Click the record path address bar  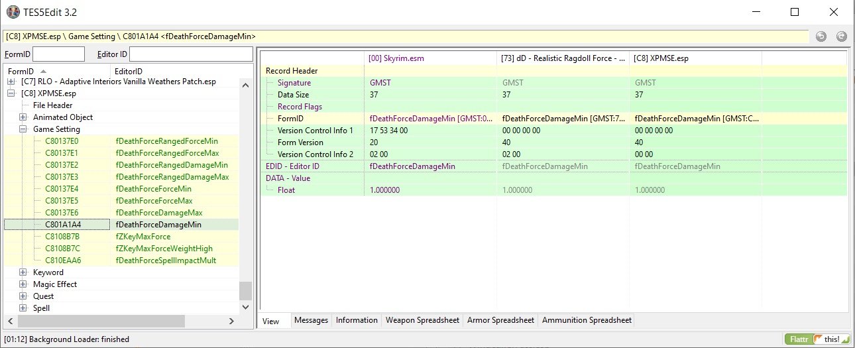[406, 36]
